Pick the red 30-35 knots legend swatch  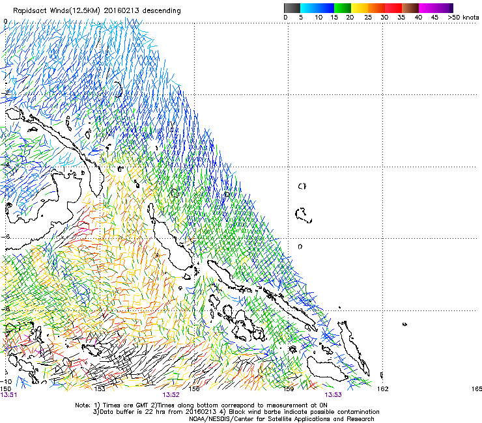(x=393, y=8)
